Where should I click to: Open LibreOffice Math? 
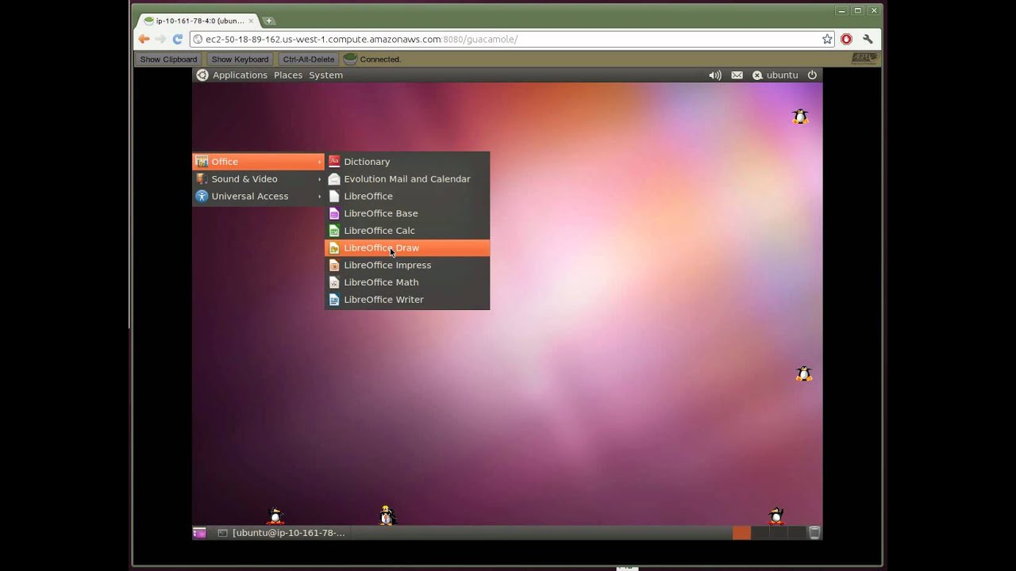tap(407, 282)
